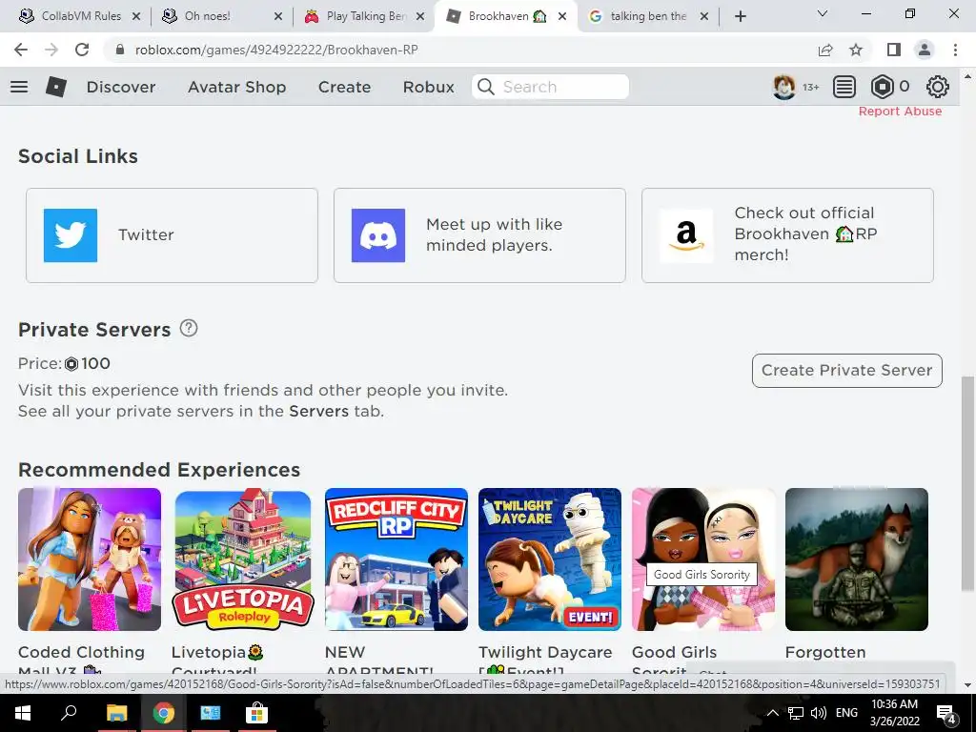
Task: Open the network icon in system tray
Action: tap(796, 713)
